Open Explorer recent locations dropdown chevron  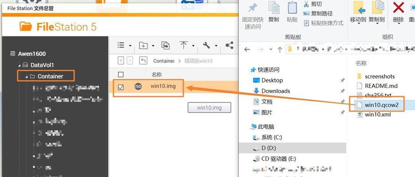tap(270, 50)
